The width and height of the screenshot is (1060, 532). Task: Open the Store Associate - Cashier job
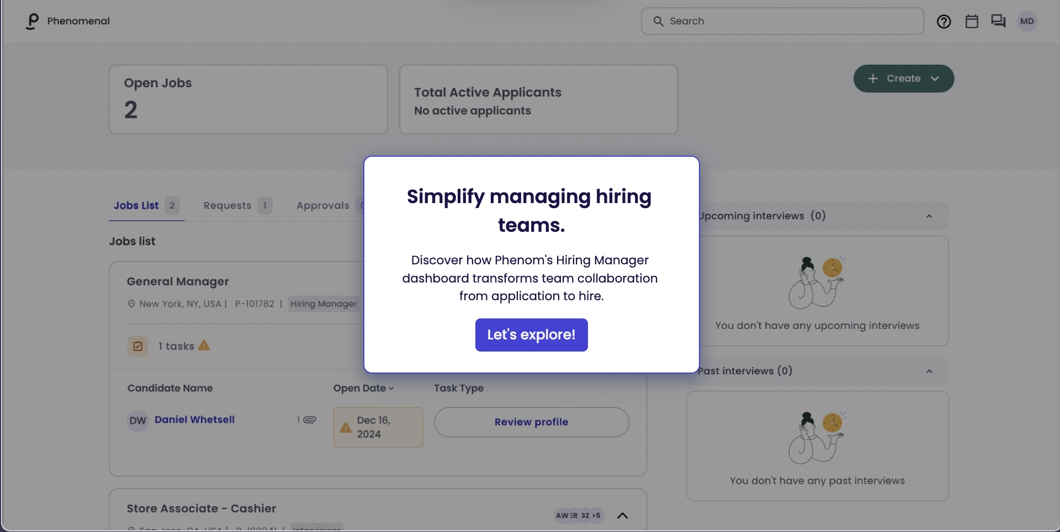tap(202, 508)
